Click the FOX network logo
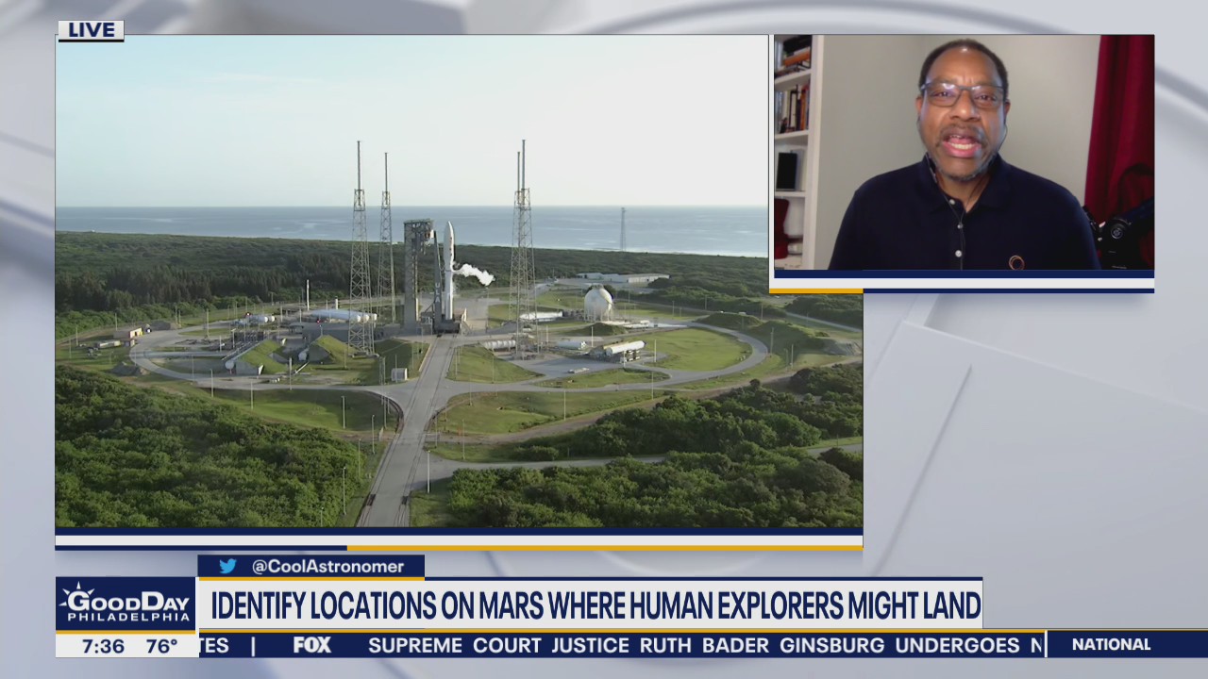1208x679 pixels. click(311, 646)
